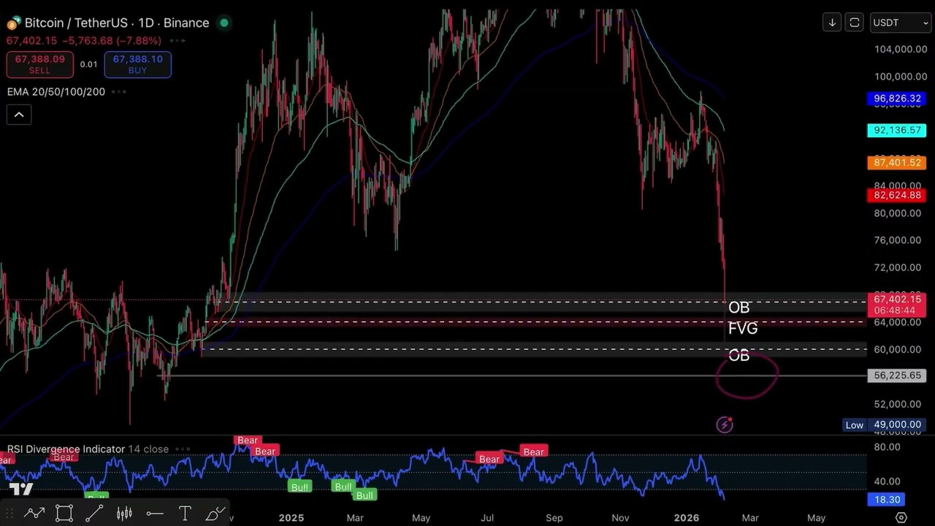Screen dimensions: 935x526
Task: Click the down arrow button near USDT
Action: click(832, 23)
